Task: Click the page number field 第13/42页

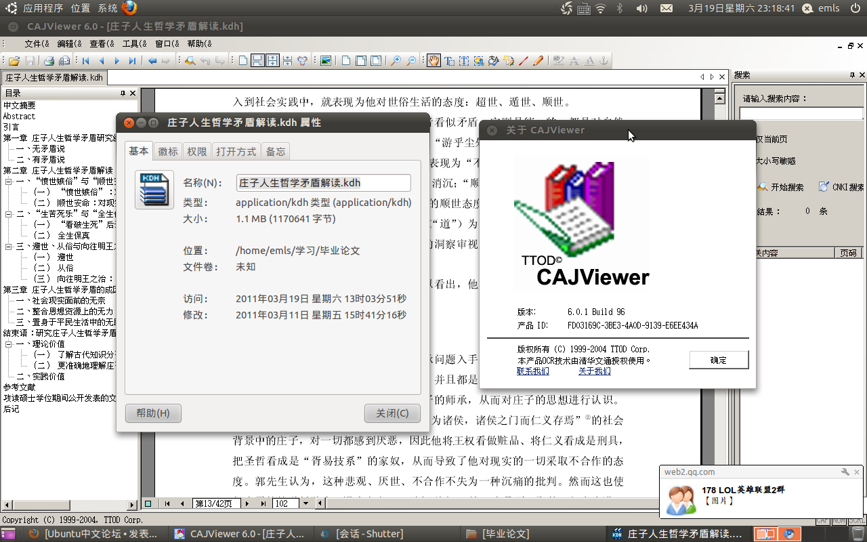Action: tap(216, 503)
